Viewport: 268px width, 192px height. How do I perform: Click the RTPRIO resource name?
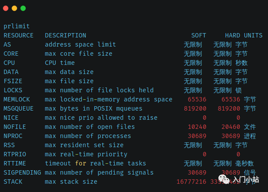point(15,154)
